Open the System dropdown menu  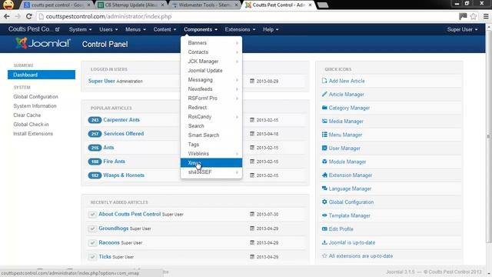[80, 29]
